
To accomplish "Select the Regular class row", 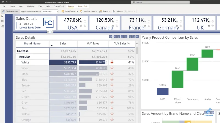I will click(75, 57).
